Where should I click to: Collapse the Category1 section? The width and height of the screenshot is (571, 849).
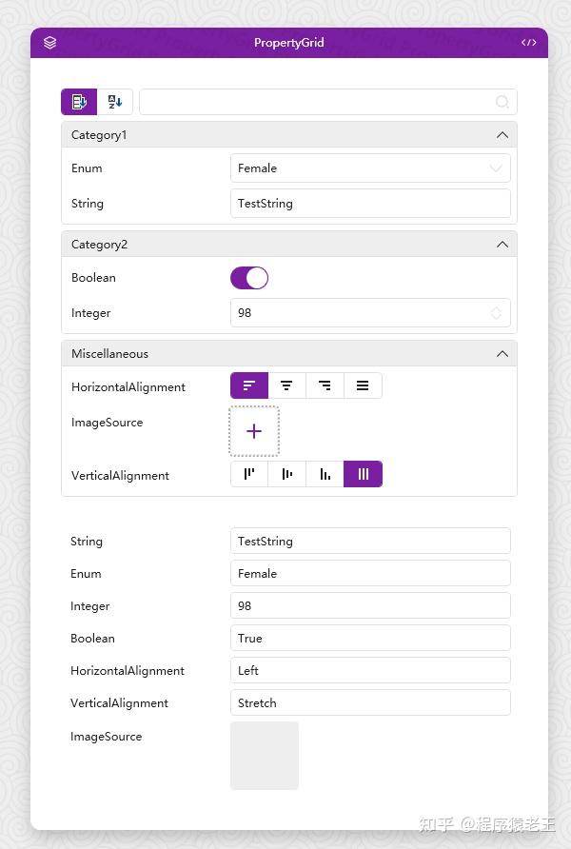[502, 134]
